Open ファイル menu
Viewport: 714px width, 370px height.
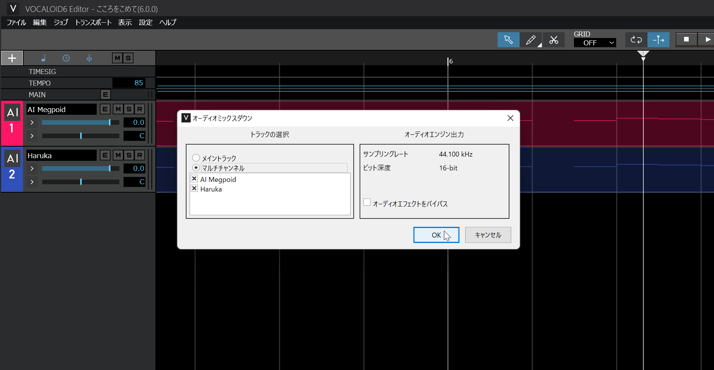16,22
